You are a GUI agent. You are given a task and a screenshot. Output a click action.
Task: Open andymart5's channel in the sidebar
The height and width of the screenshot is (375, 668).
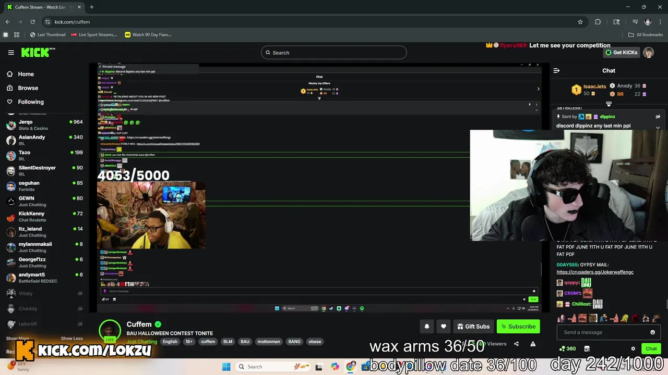(44, 278)
